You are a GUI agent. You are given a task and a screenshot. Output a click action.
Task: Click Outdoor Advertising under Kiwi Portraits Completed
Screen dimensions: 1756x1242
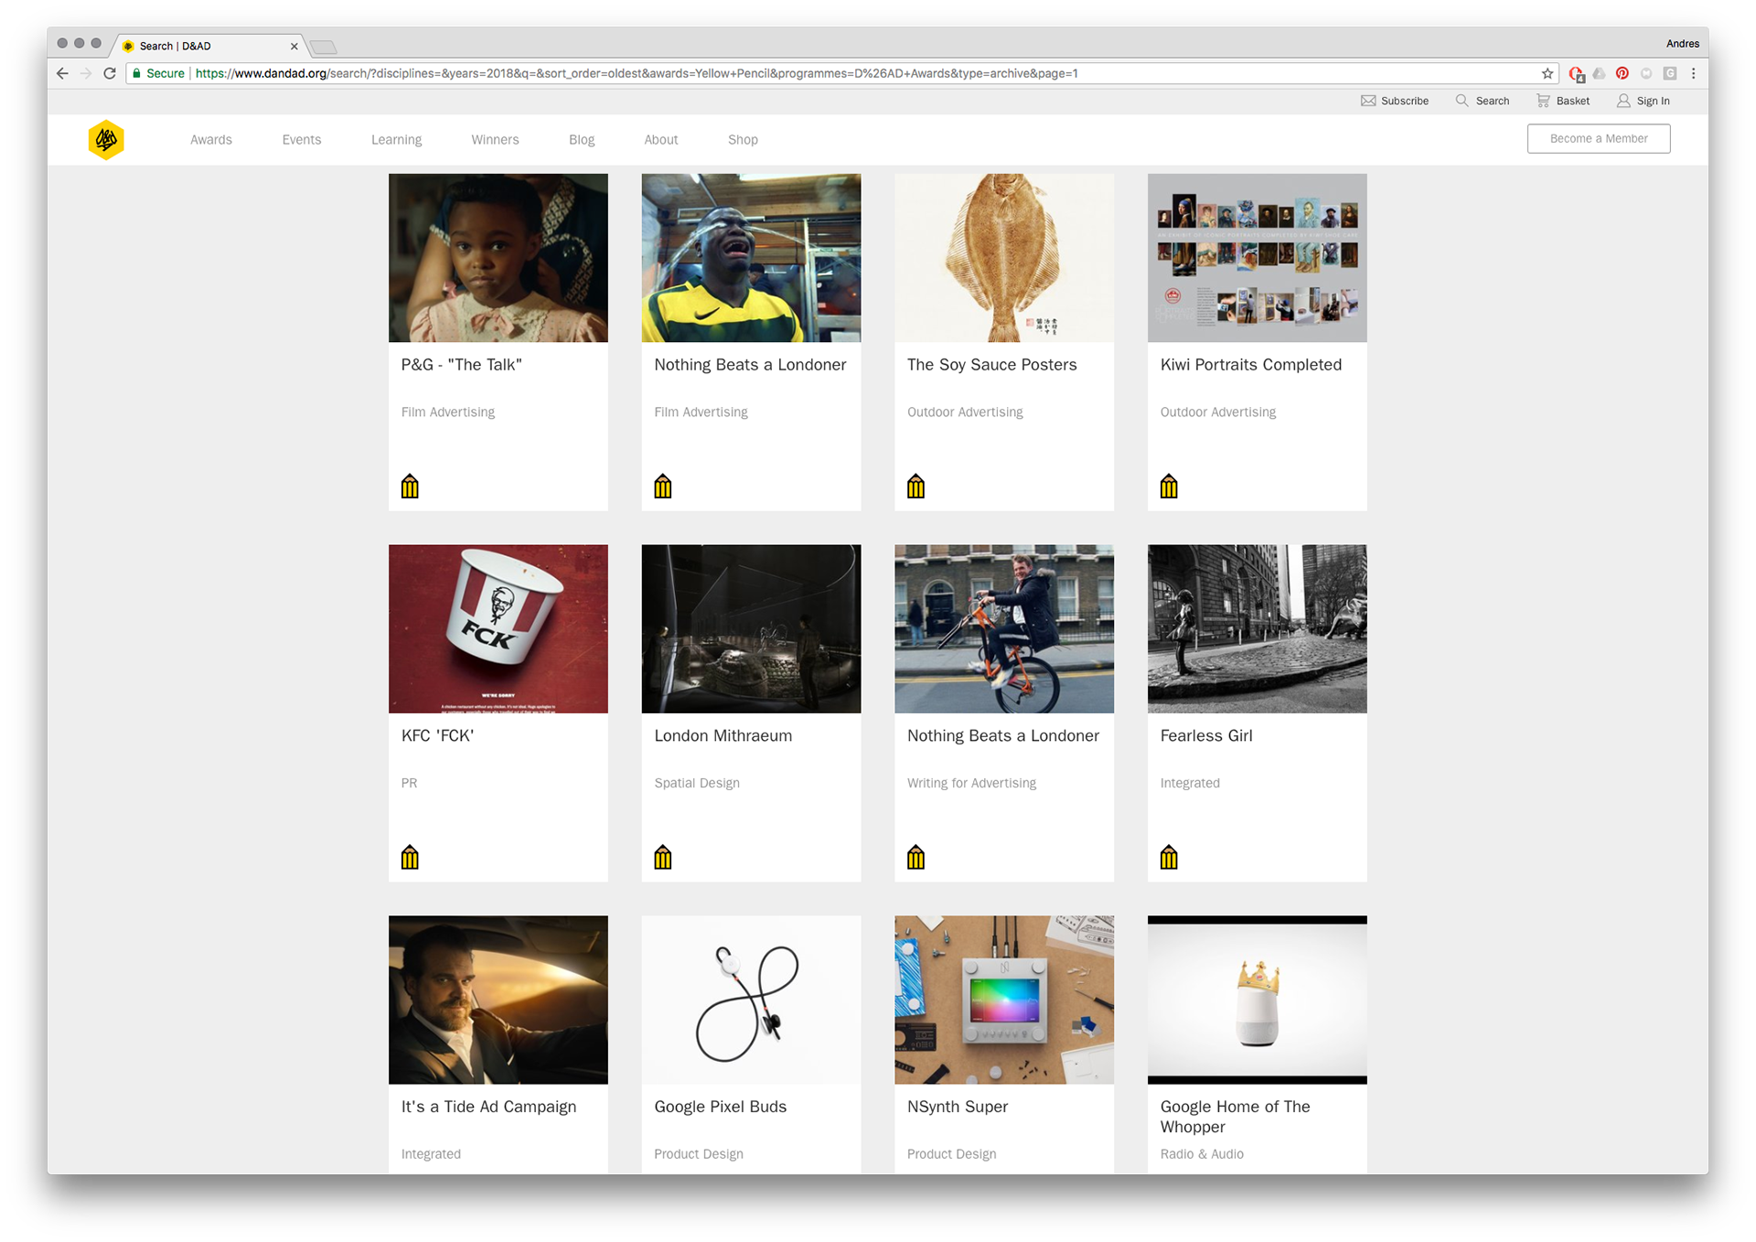1217,412
